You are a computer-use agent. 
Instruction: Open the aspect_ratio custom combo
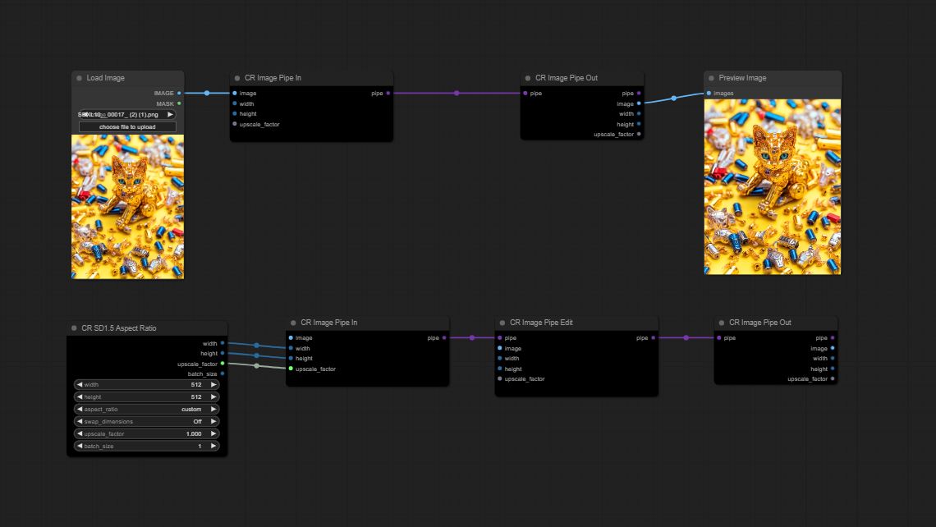[146, 410]
